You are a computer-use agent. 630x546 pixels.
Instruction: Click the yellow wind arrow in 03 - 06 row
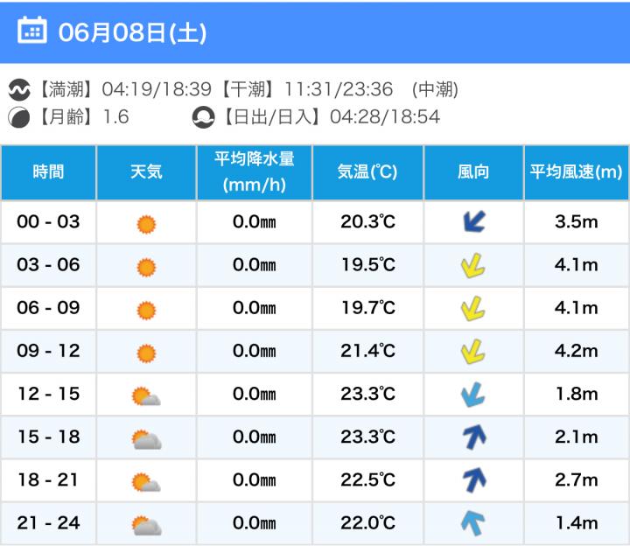coord(473,265)
